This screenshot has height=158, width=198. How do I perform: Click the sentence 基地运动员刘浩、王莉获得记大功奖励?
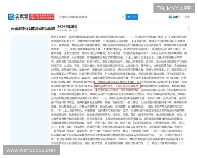click(x=117, y=86)
